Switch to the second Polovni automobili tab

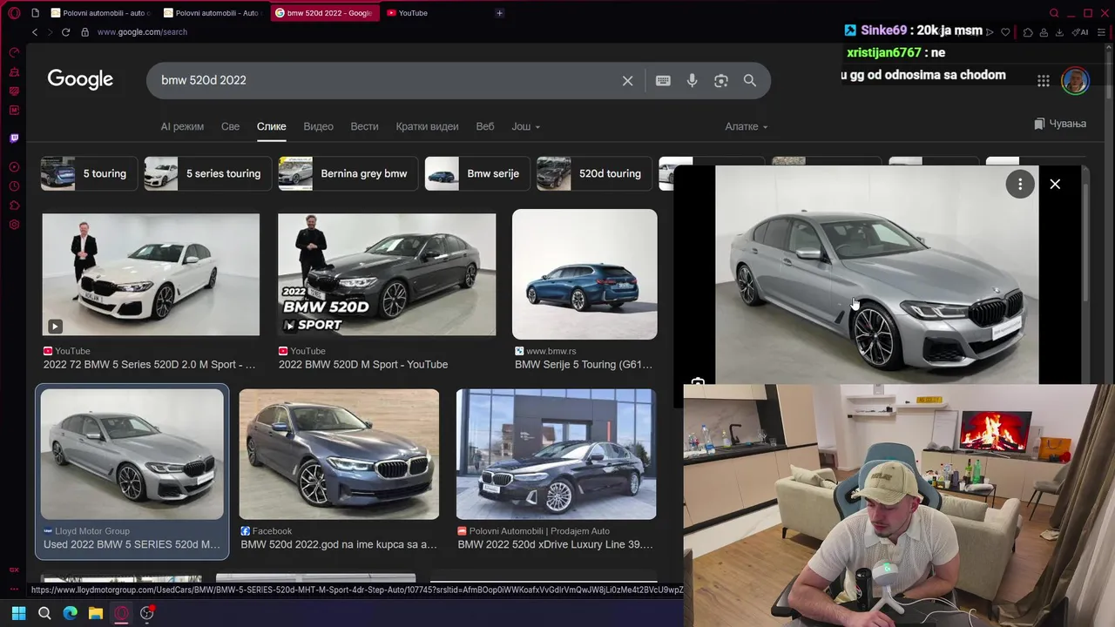[x=214, y=13]
